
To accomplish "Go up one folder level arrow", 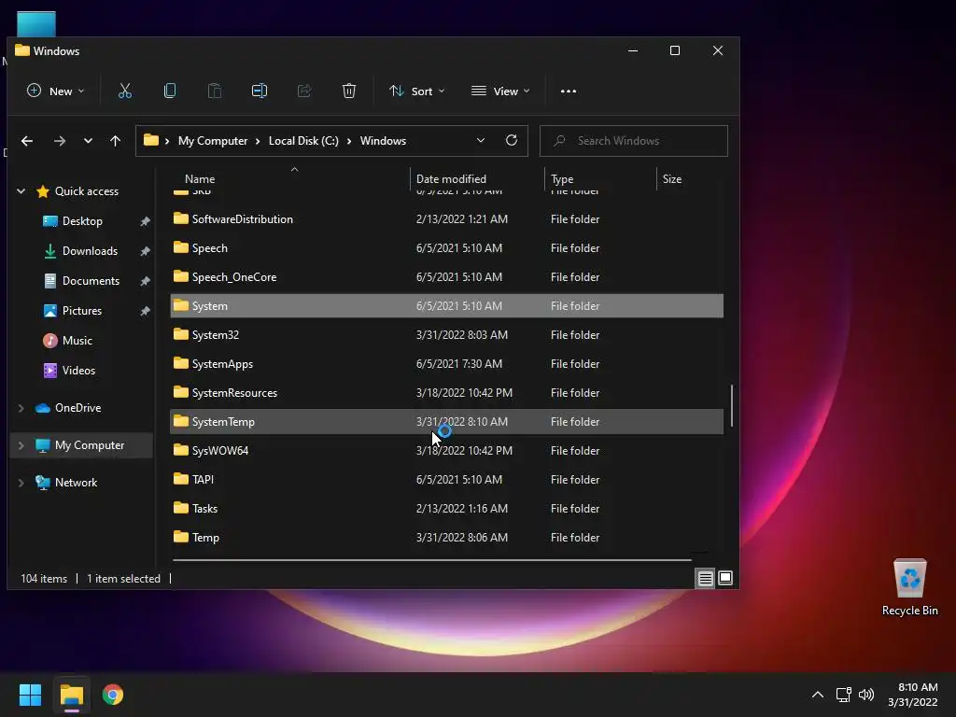I will (115, 141).
